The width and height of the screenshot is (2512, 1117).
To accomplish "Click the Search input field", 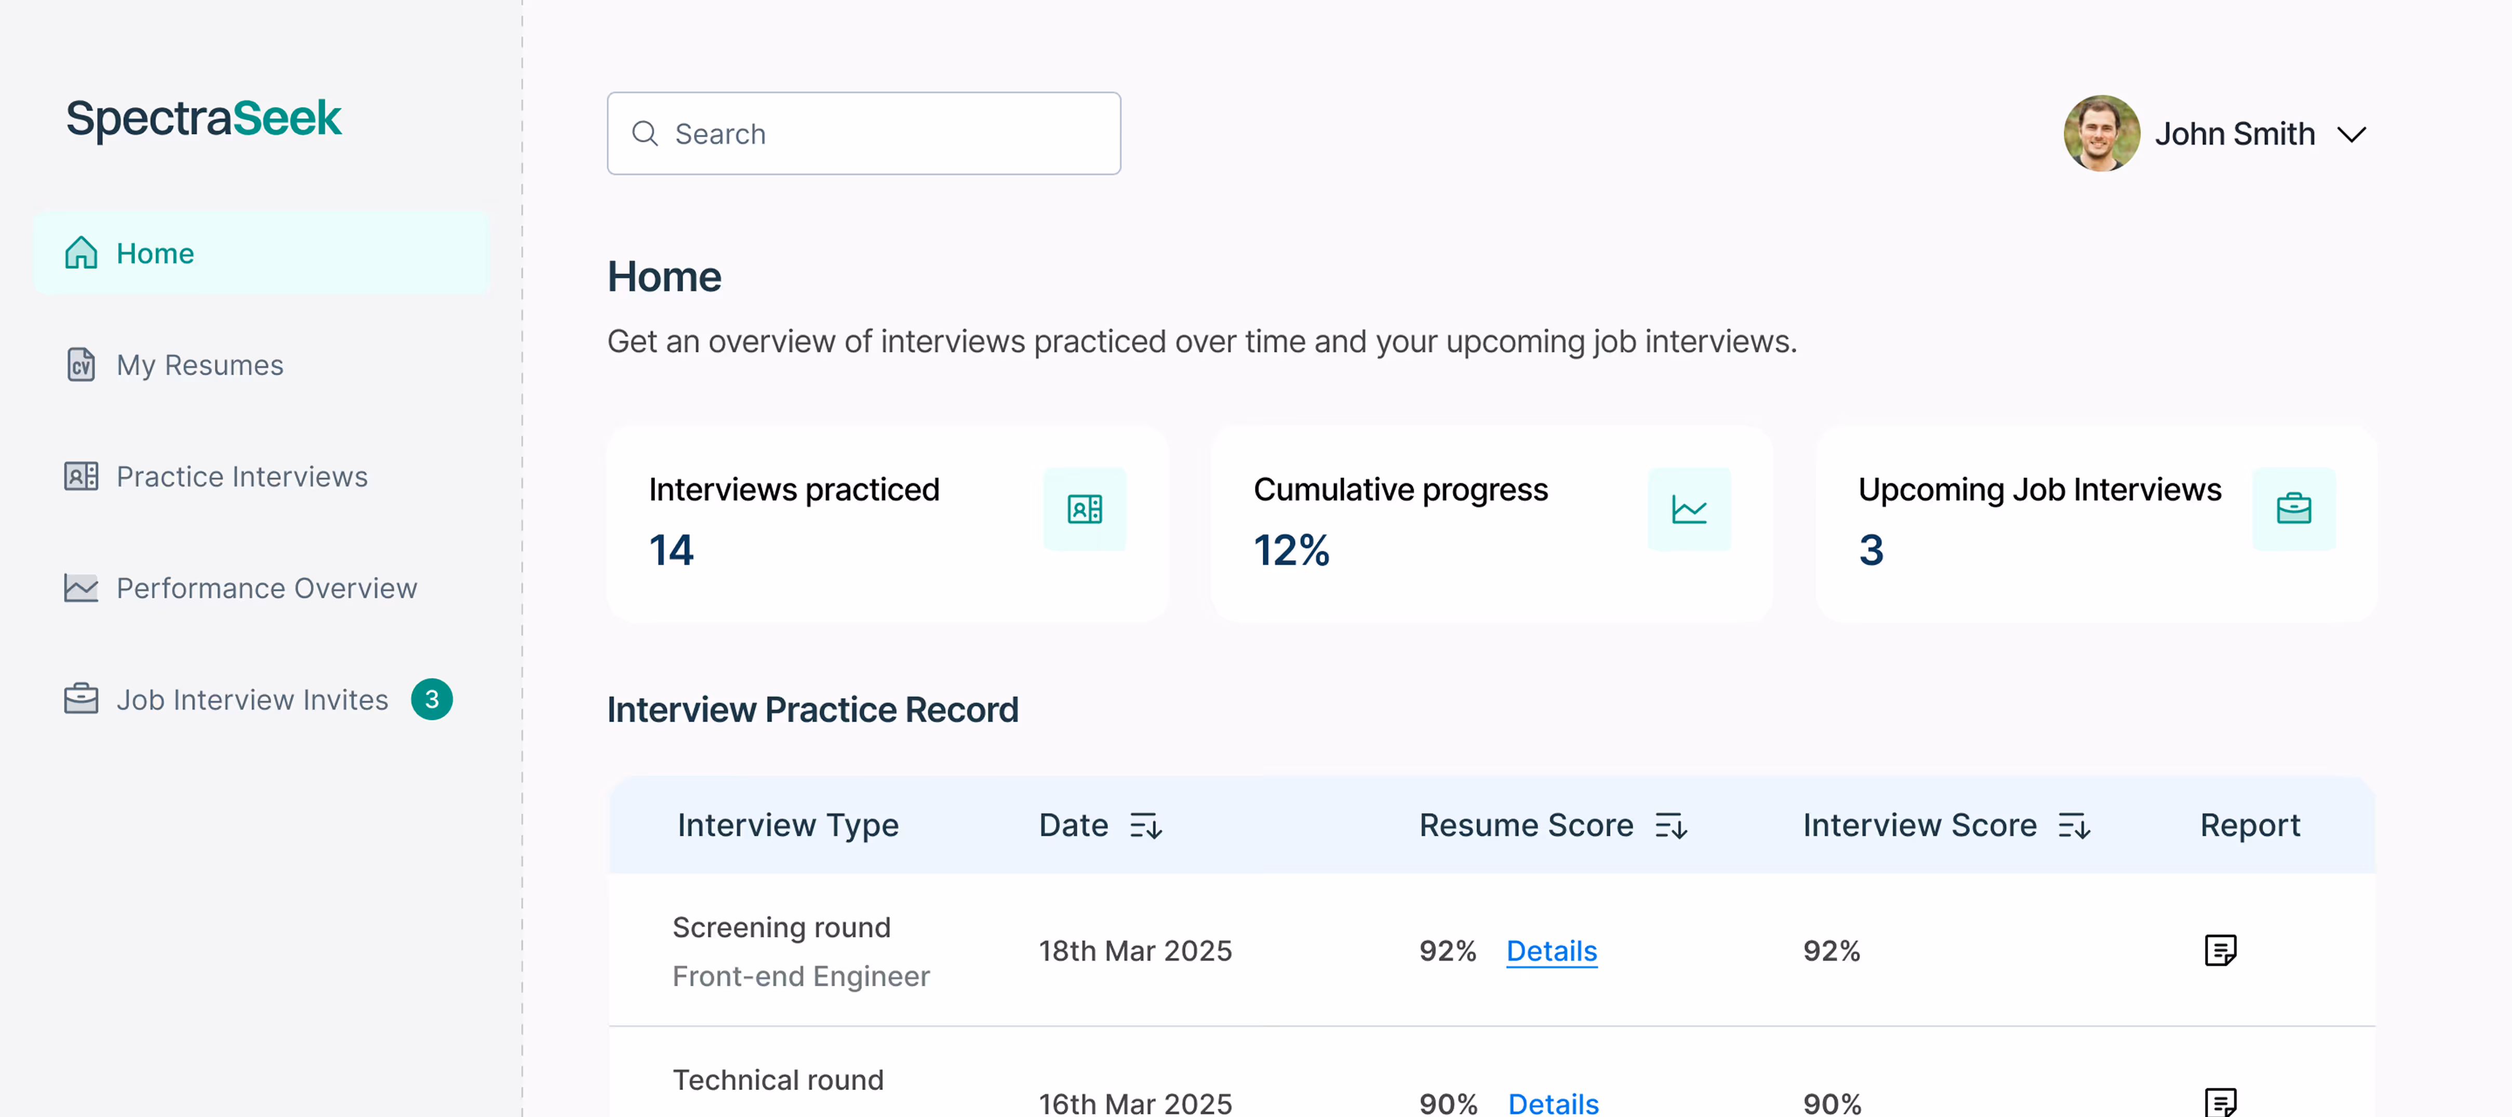I will pos(863,133).
